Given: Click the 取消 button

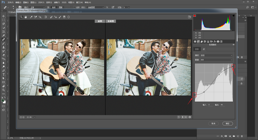Looking at the screenshot, I should coord(214,123).
